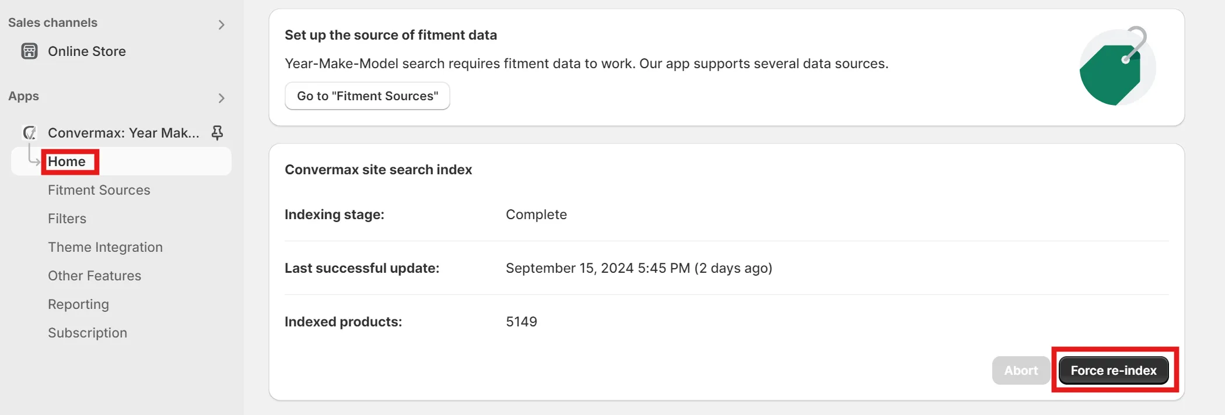Click the Sales channels heading
Screen dimensions: 1225x415
[52, 23]
